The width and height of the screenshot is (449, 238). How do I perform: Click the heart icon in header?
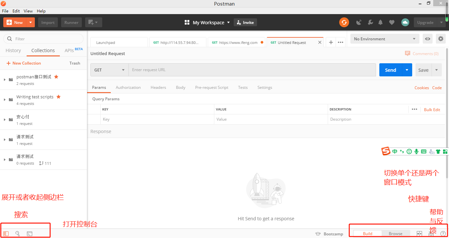(x=391, y=22)
